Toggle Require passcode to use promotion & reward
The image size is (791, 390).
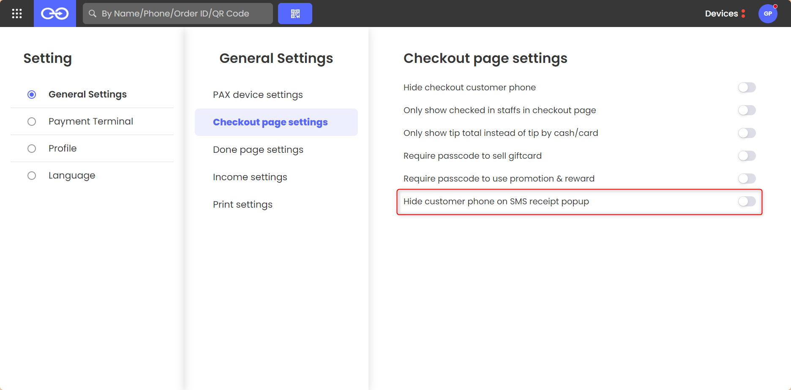coord(747,179)
